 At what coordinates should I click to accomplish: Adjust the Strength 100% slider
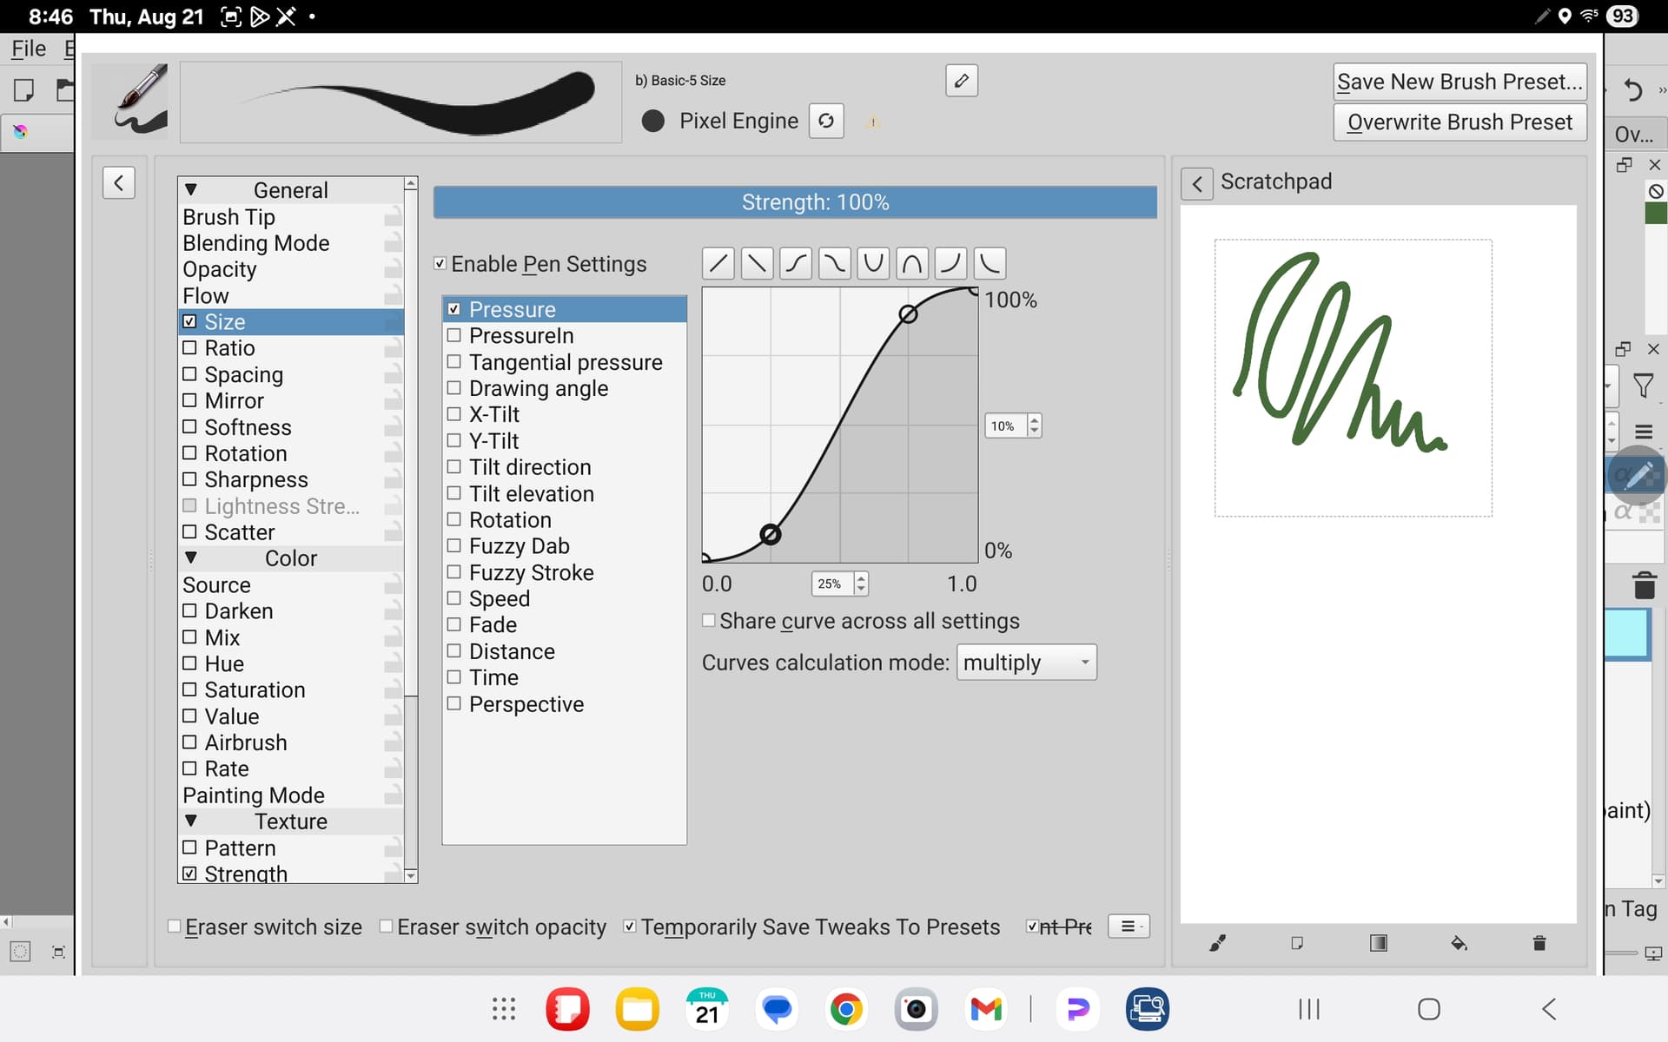(x=795, y=202)
